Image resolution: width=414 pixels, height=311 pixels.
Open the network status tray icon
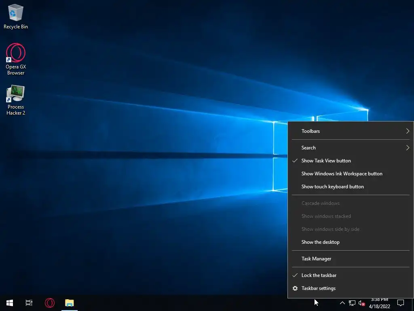pyautogui.click(x=352, y=303)
